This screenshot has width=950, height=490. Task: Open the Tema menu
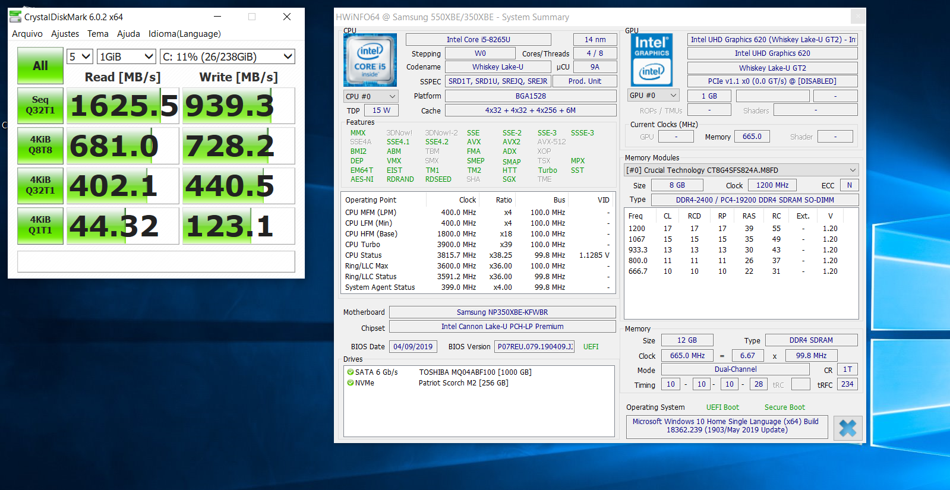click(98, 34)
